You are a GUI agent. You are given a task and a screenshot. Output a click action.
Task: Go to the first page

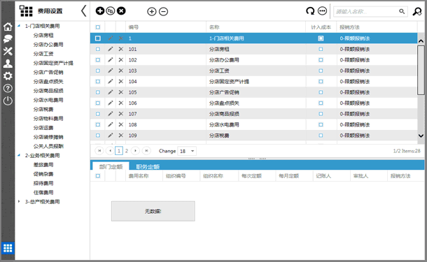click(99, 151)
